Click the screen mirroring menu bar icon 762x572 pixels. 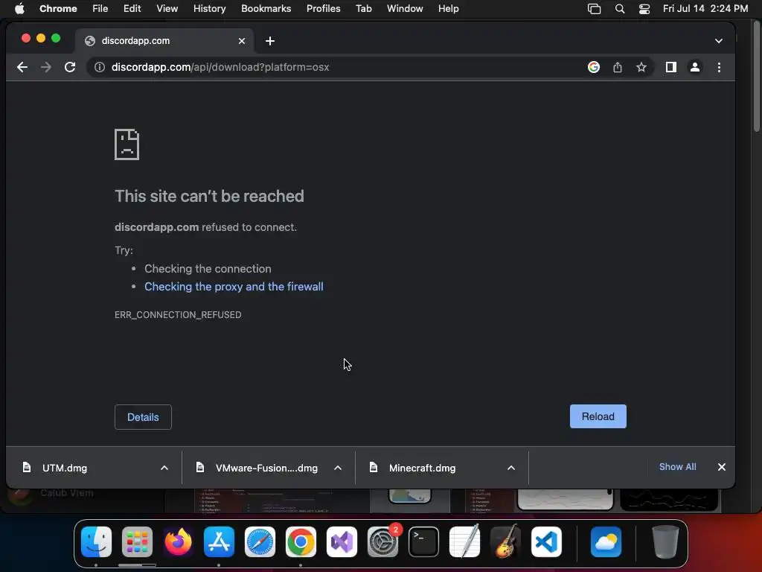[594, 9]
